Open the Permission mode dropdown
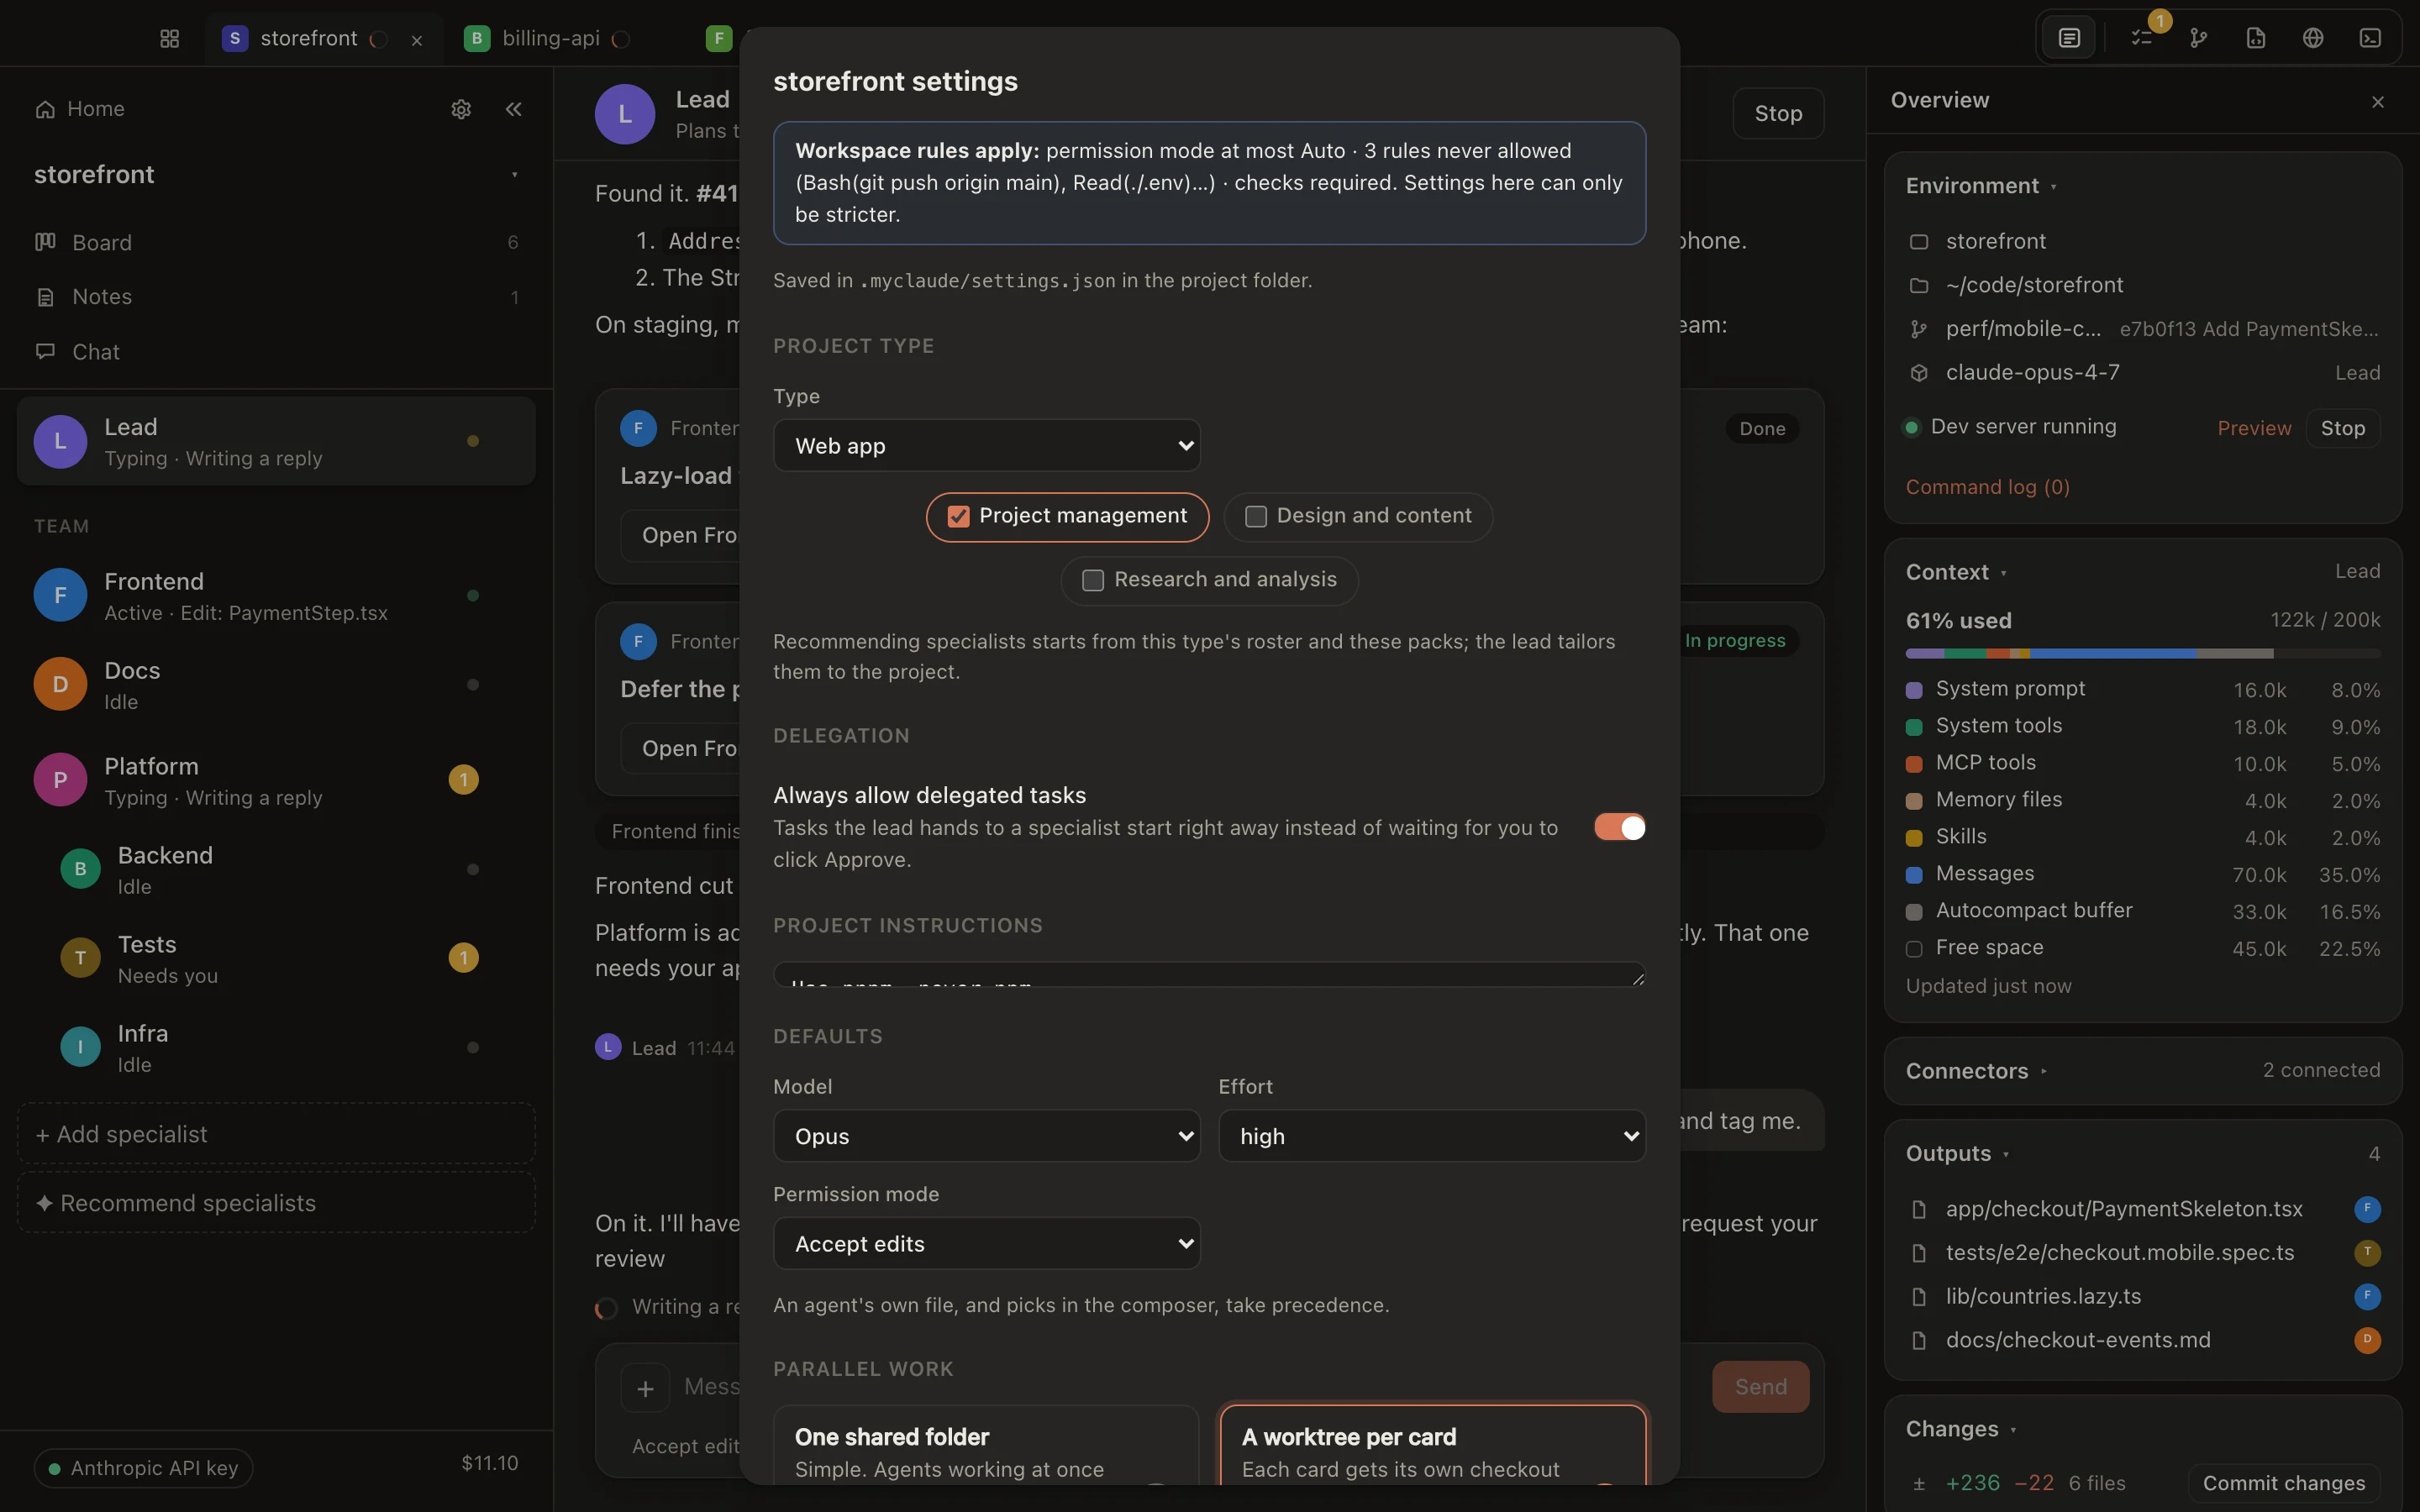Screen dimensions: 2420x1512 coord(986,1244)
